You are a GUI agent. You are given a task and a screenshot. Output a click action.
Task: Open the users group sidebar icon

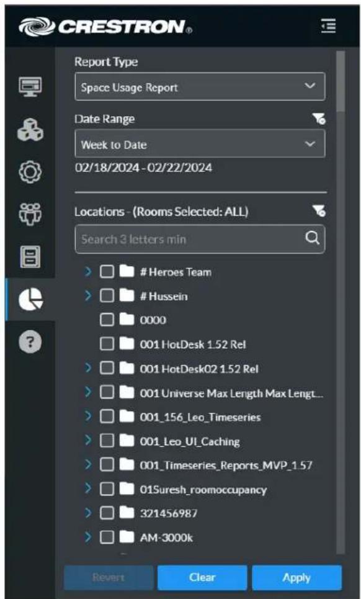click(x=30, y=215)
